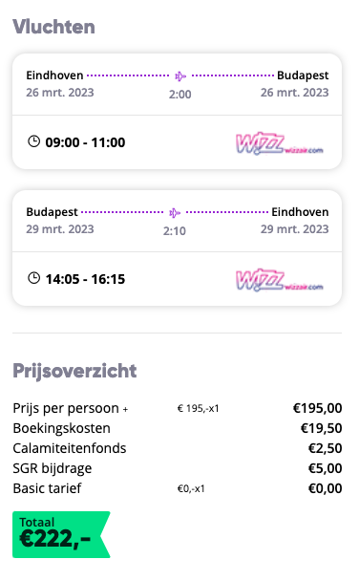Click the Calamiteitenfonds price row

pos(178,448)
